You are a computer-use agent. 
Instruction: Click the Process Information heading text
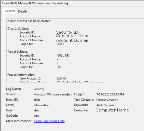[21, 75]
